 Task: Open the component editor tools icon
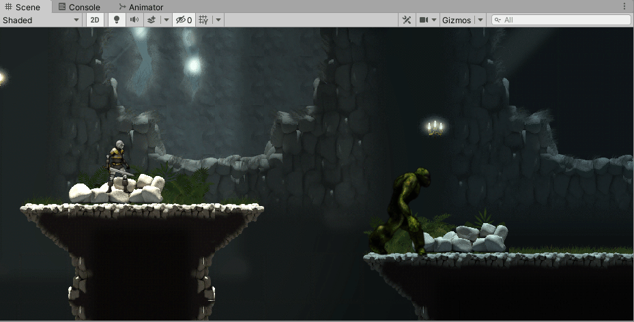407,20
